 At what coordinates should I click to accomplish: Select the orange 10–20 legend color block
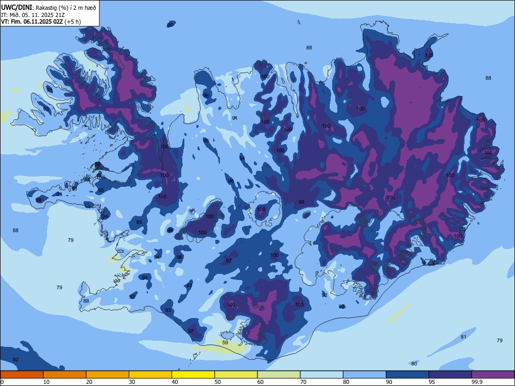click(65, 375)
